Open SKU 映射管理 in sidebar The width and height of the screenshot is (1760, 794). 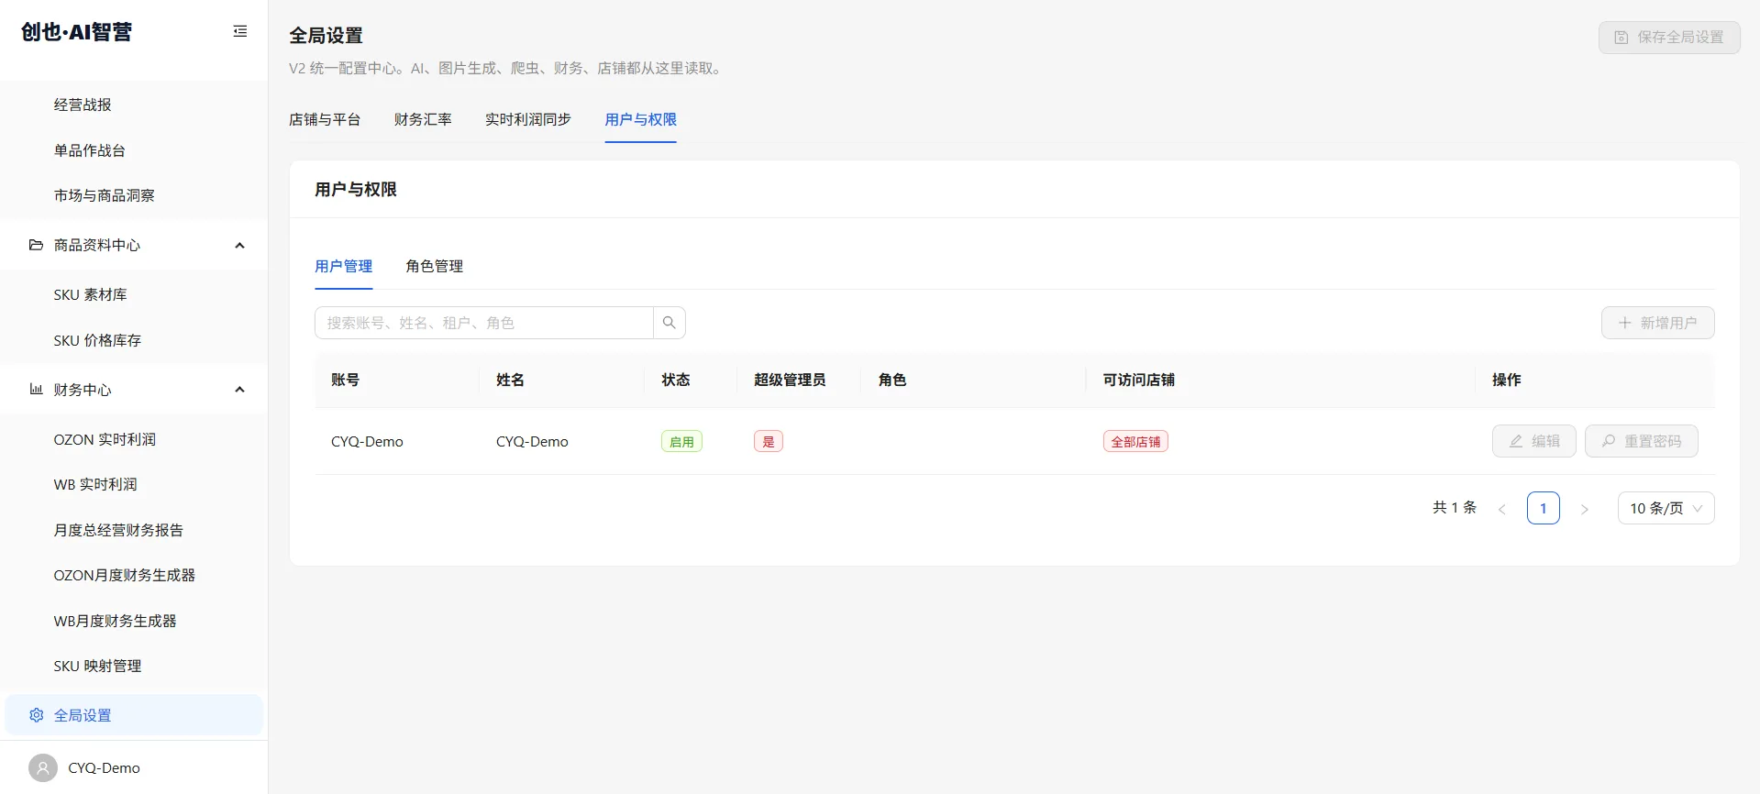[x=134, y=666]
